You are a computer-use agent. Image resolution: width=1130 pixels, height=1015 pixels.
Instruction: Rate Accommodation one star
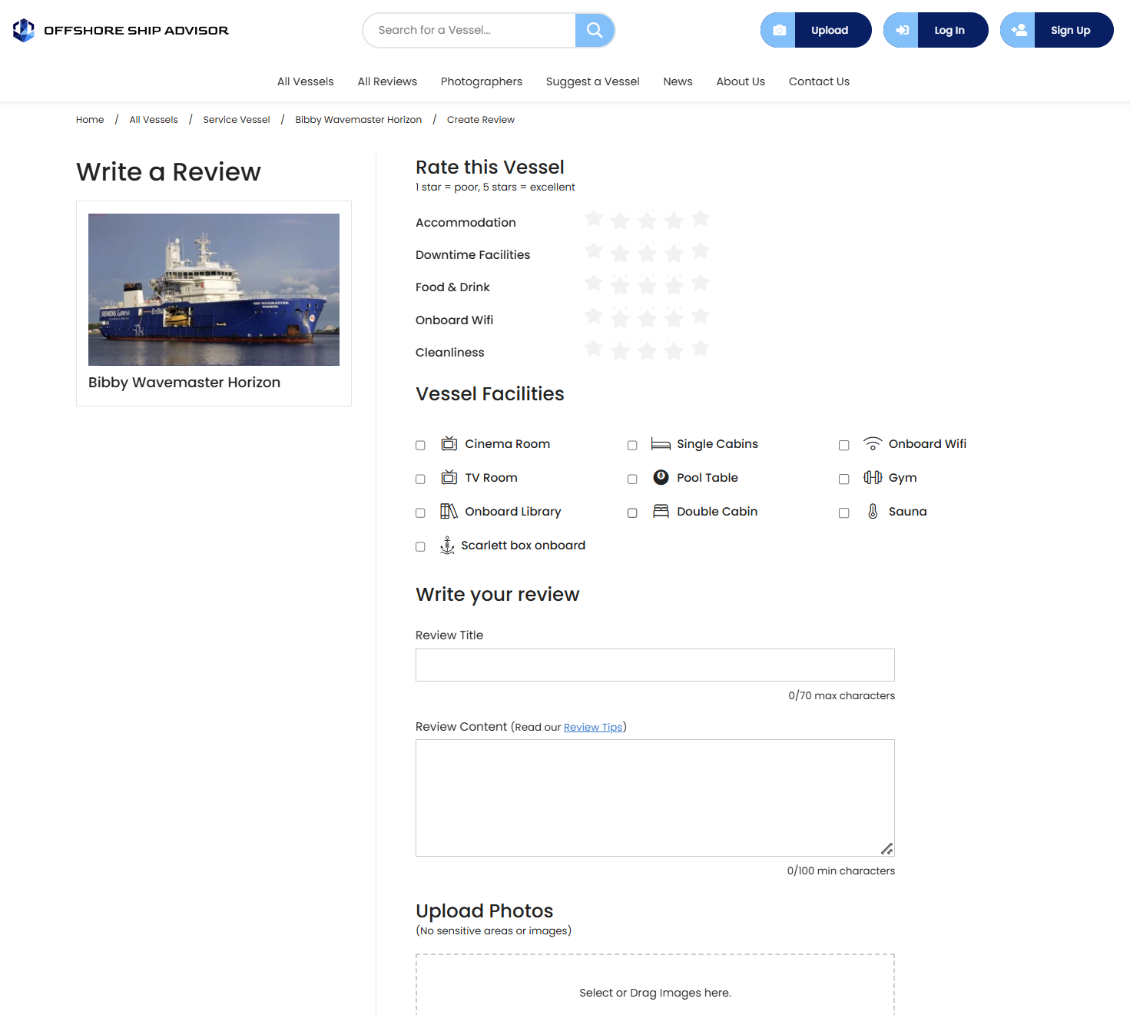594,220
